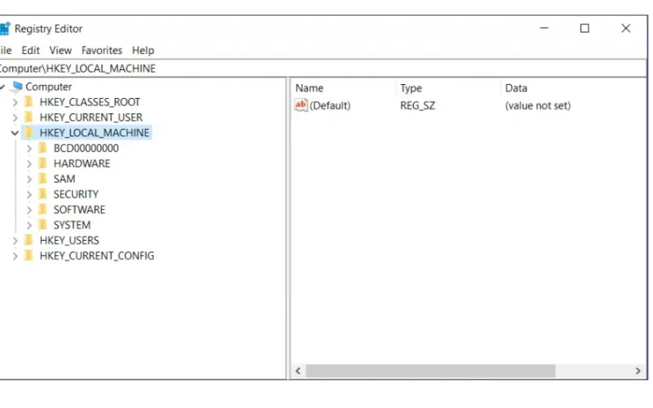Expand the SAM subkey
653x408 pixels.
29,180
